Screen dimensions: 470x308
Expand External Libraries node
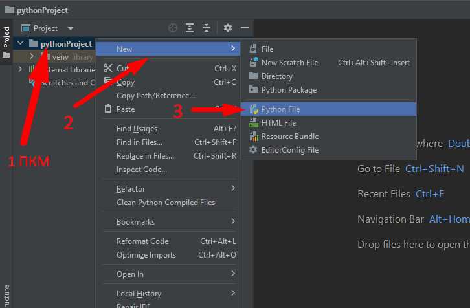click(20, 69)
